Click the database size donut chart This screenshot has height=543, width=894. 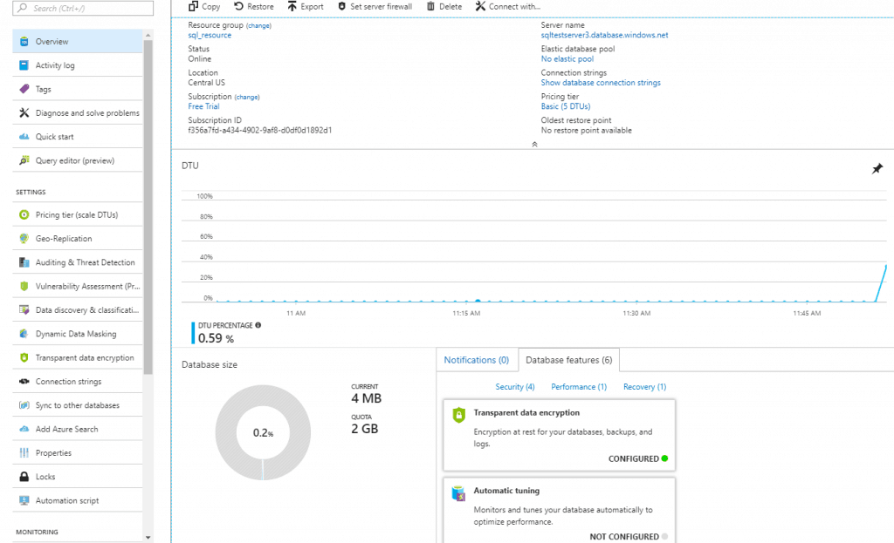tap(263, 433)
